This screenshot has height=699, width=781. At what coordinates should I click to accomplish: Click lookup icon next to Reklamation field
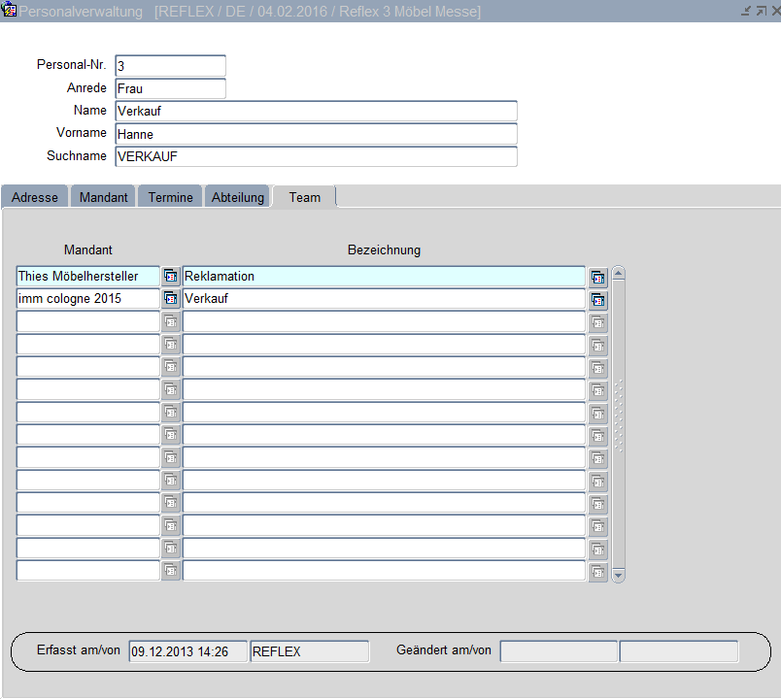click(x=597, y=277)
